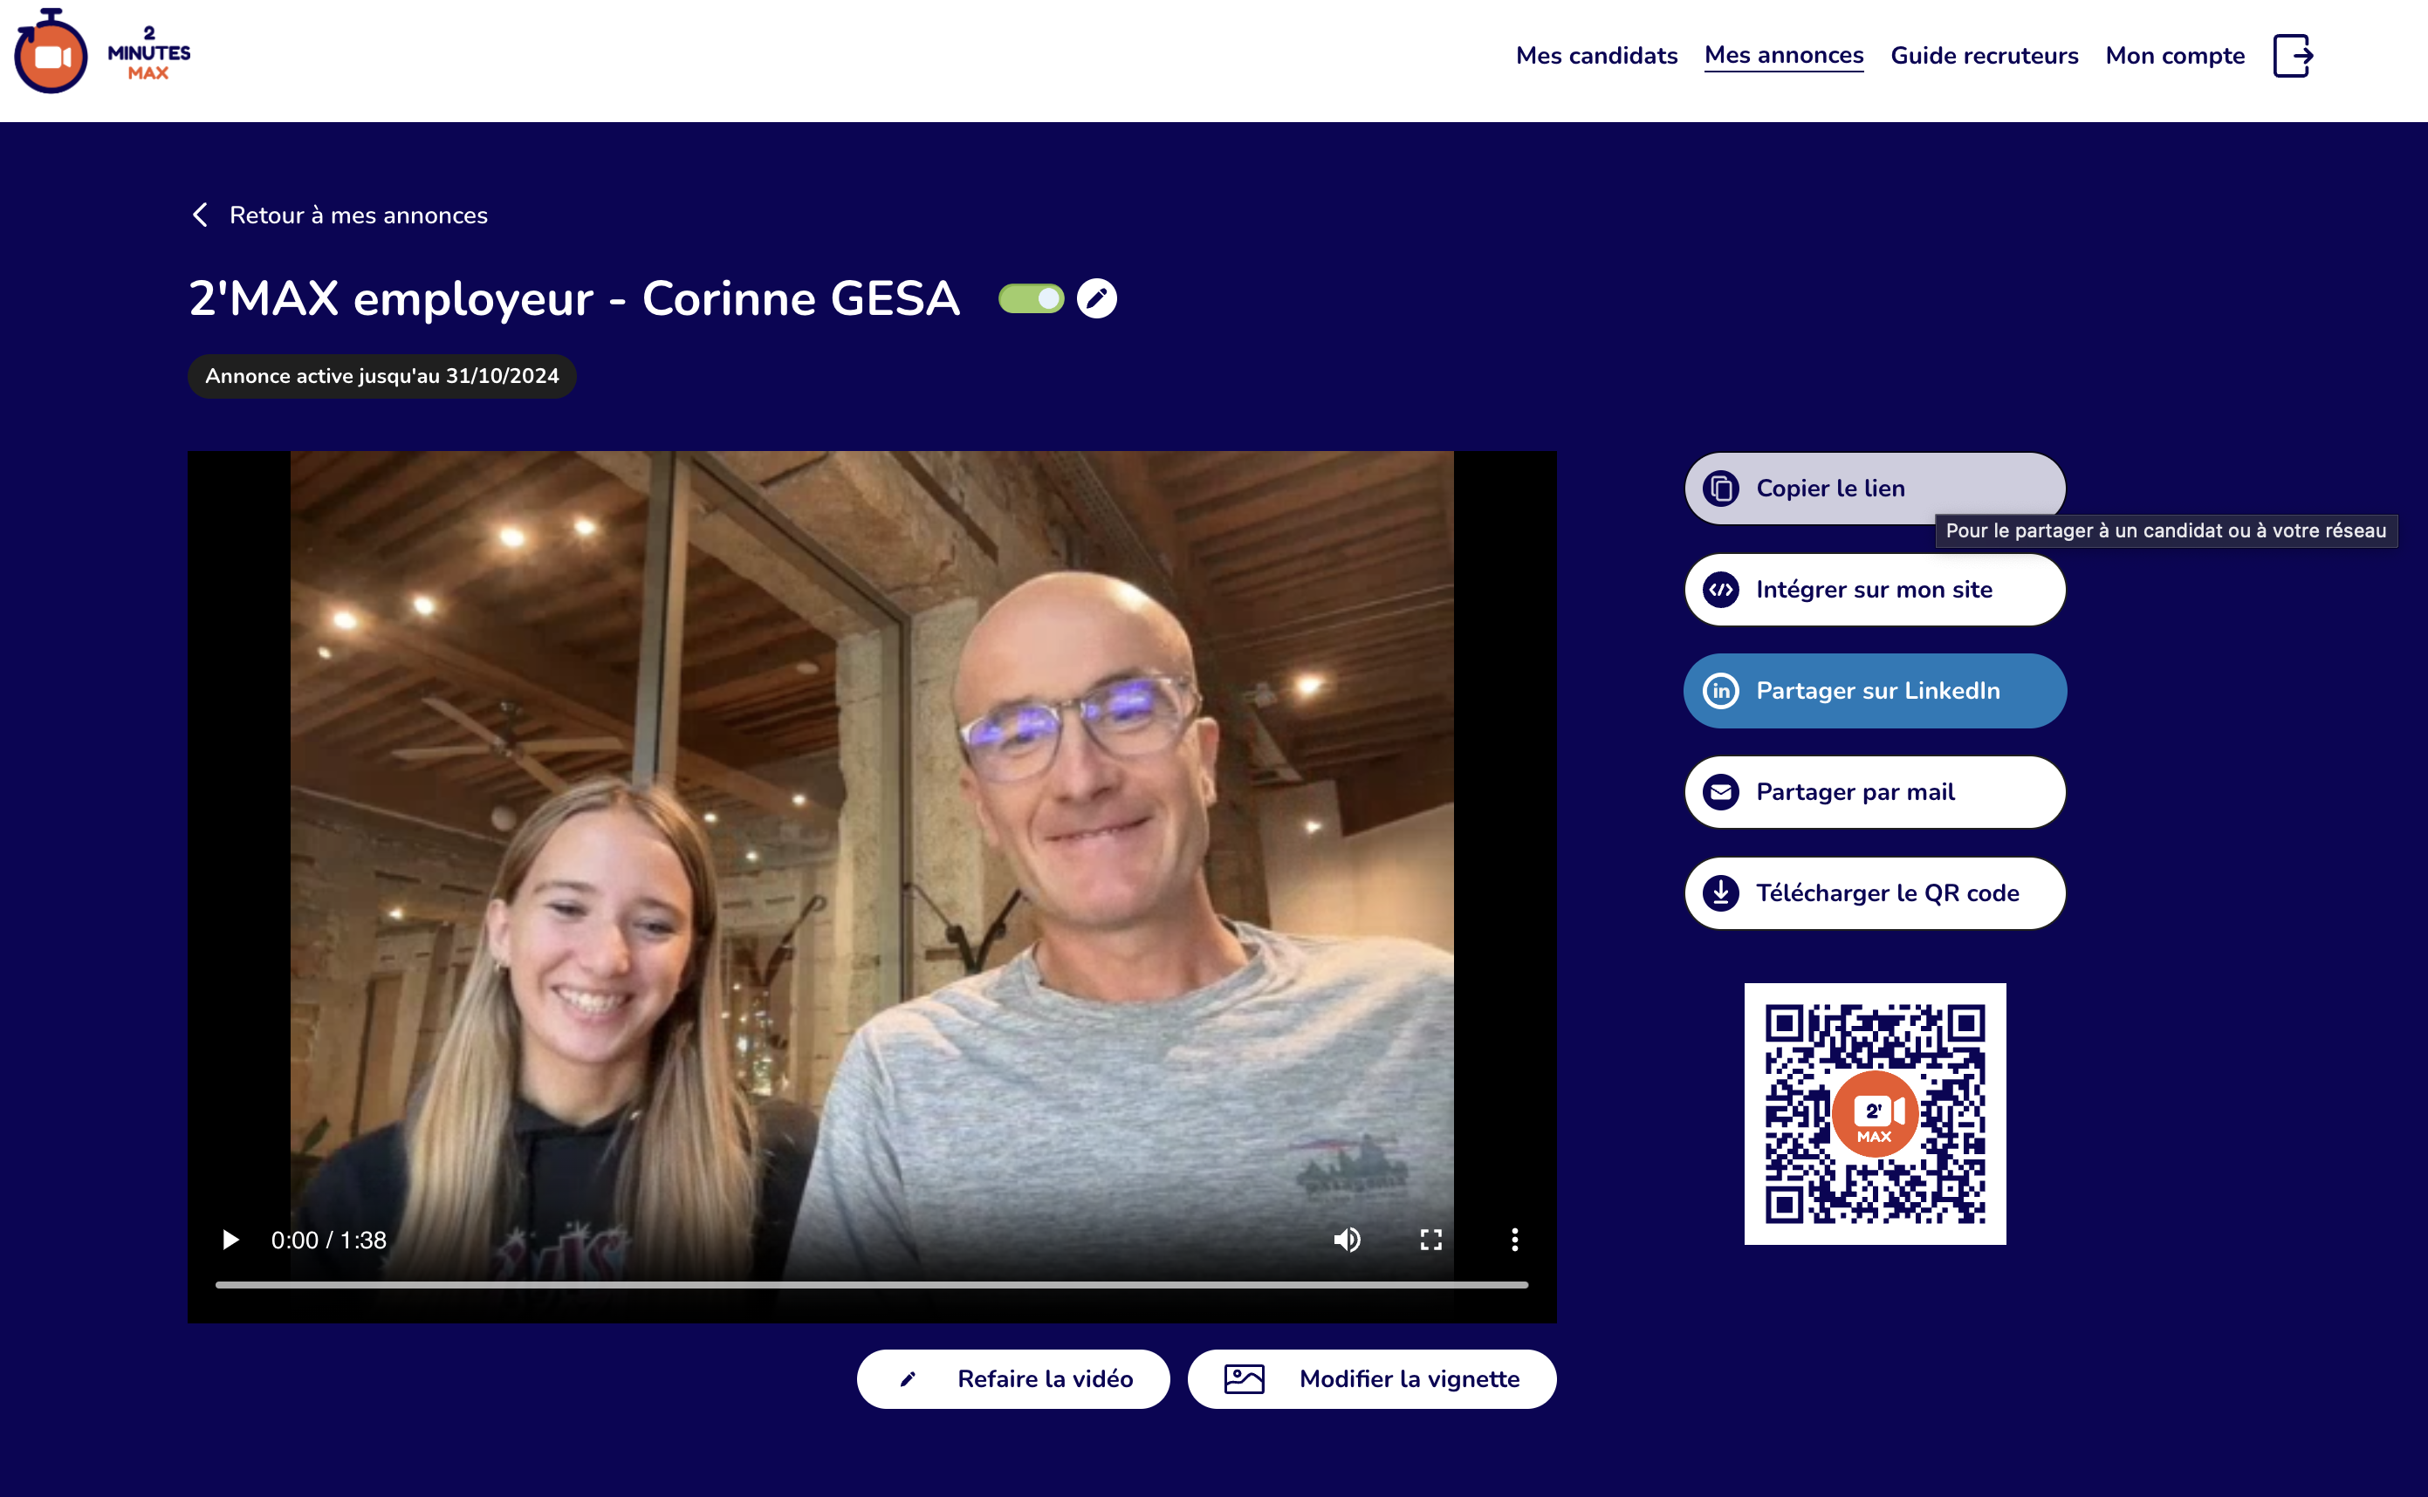Click Copier le lien button
Image resolution: width=2428 pixels, height=1497 pixels.
(x=1875, y=489)
